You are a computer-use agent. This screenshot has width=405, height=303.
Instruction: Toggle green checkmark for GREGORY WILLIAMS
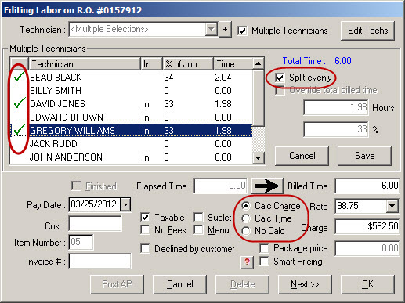pos(19,130)
